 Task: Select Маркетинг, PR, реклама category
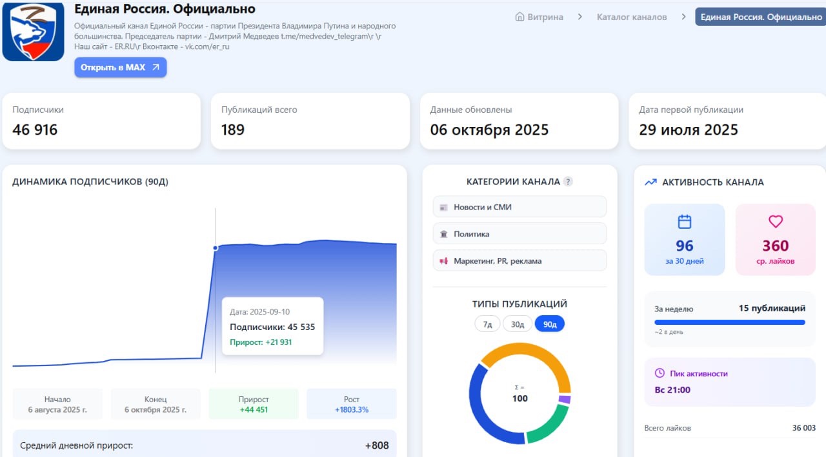pyautogui.click(x=519, y=260)
